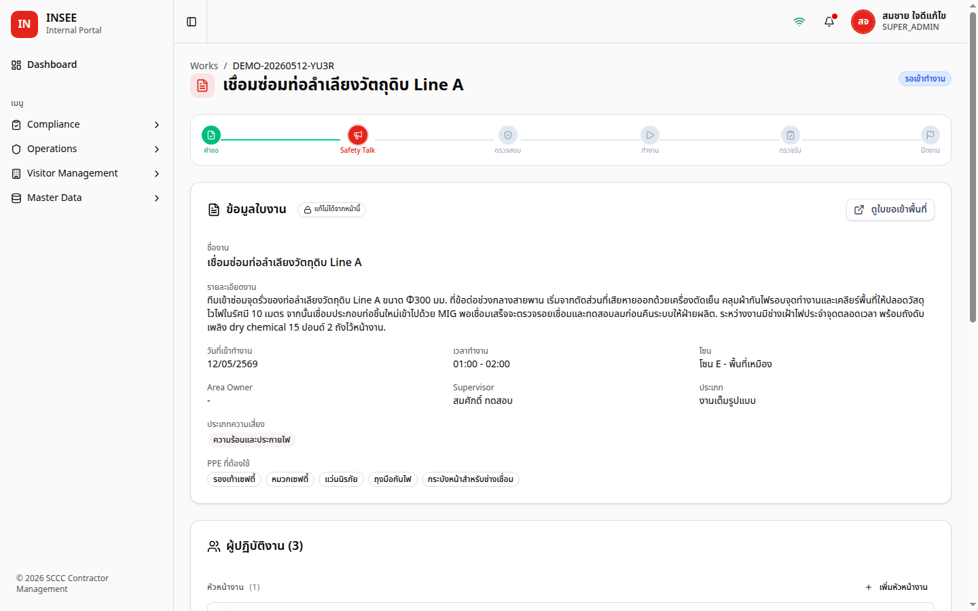Click the แว่นนิรภัย PPE tag
Screen dimensions: 978x611
(341, 479)
